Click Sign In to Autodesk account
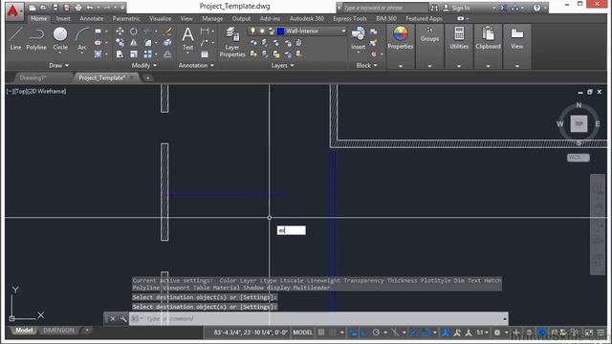 pyautogui.click(x=456, y=8)
